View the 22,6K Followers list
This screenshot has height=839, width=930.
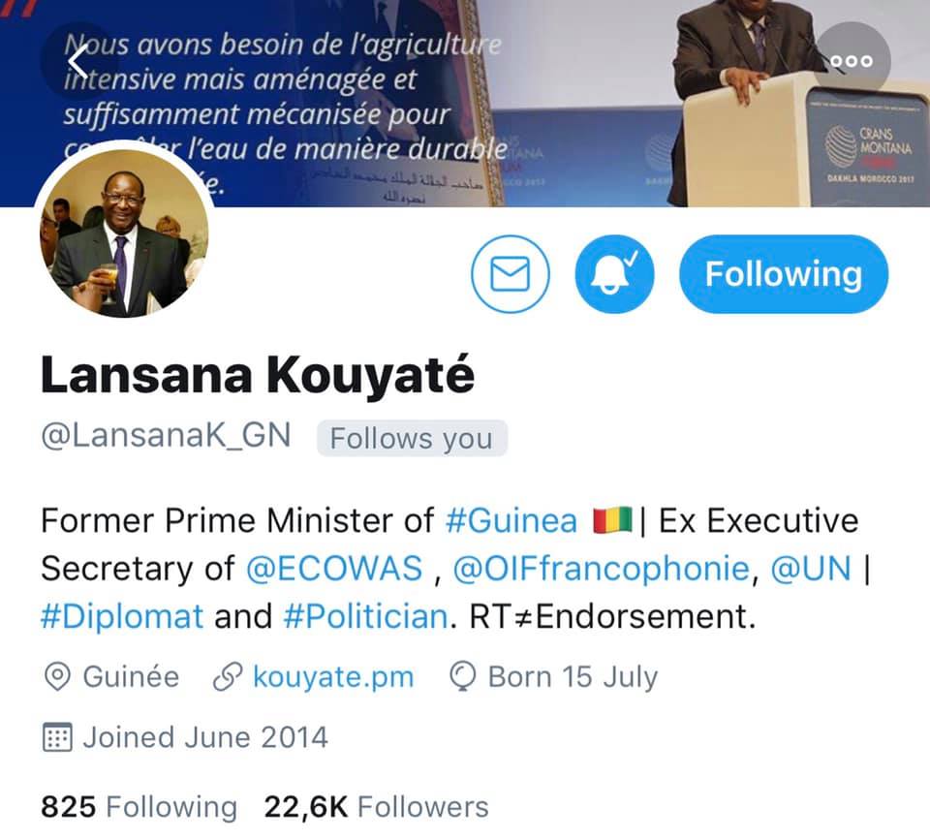(x=377, y=807)
